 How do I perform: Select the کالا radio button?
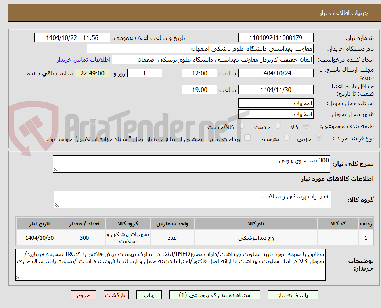tap(306, 126)
